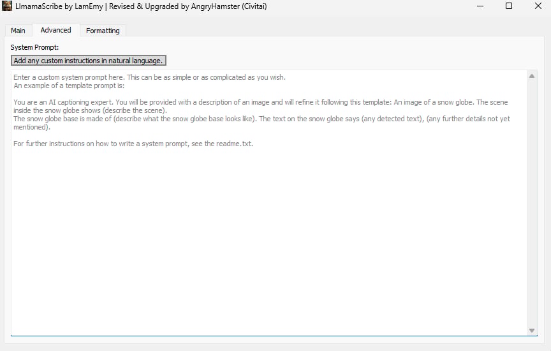551x351 pixels.
Task: Click the scrollbar down arrow in prompt box
Action: coord(532,330)
